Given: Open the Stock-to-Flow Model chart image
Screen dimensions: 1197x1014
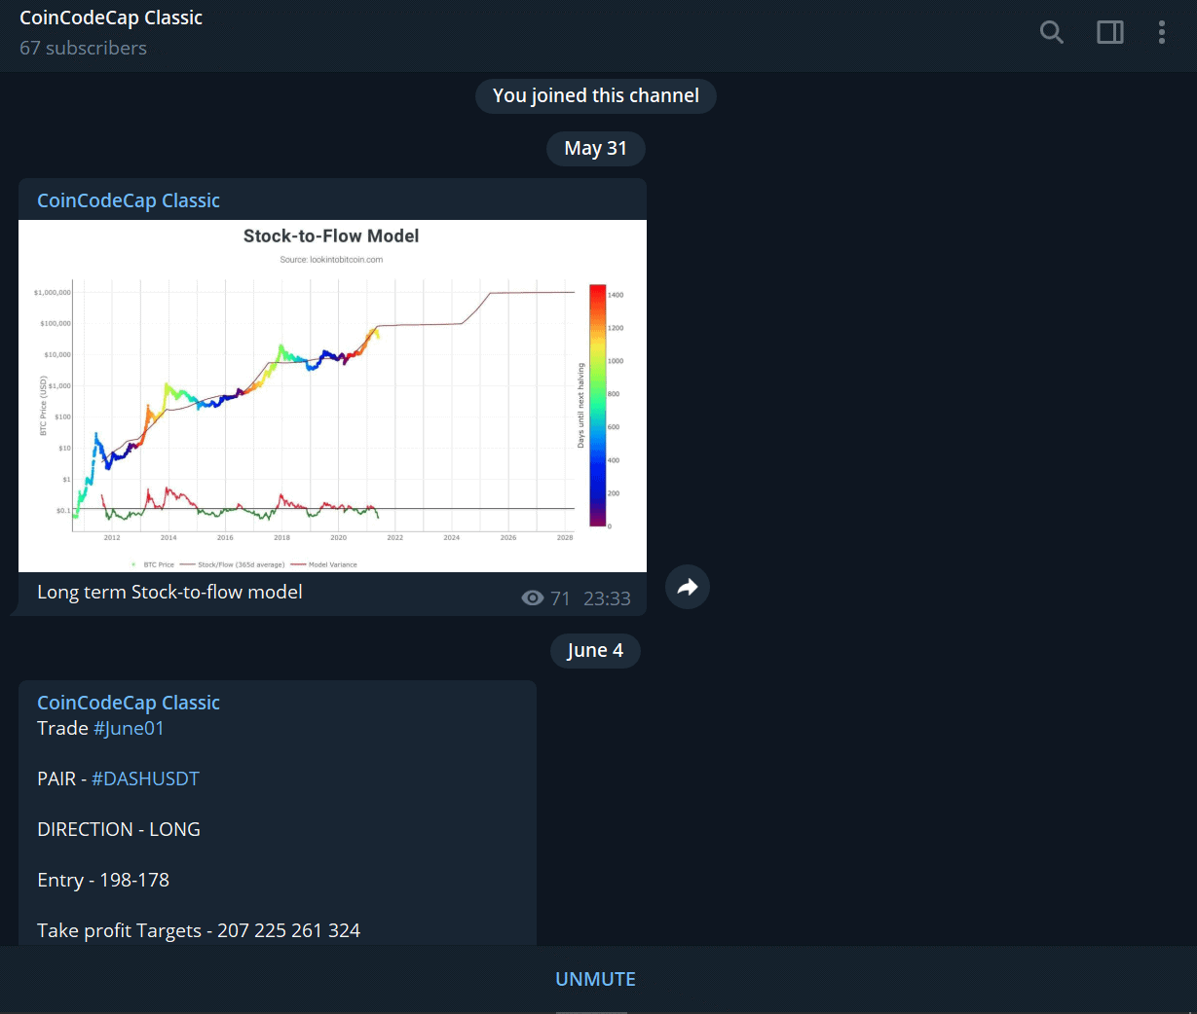Looking at the screenshot, I should pyautogui.click(x=331, y=394).
